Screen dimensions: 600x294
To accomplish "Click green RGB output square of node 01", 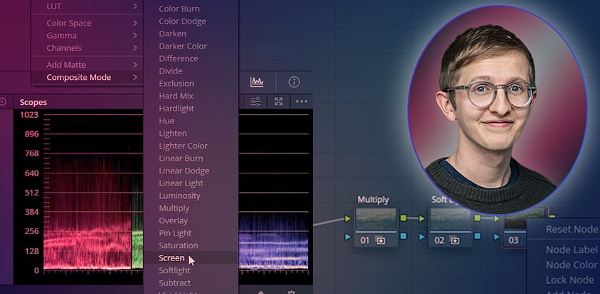I will click(x=404, y=218).
